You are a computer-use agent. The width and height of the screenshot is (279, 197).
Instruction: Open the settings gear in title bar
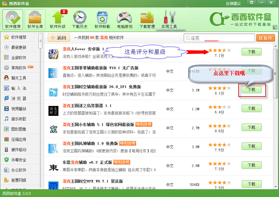coord(252,2)
